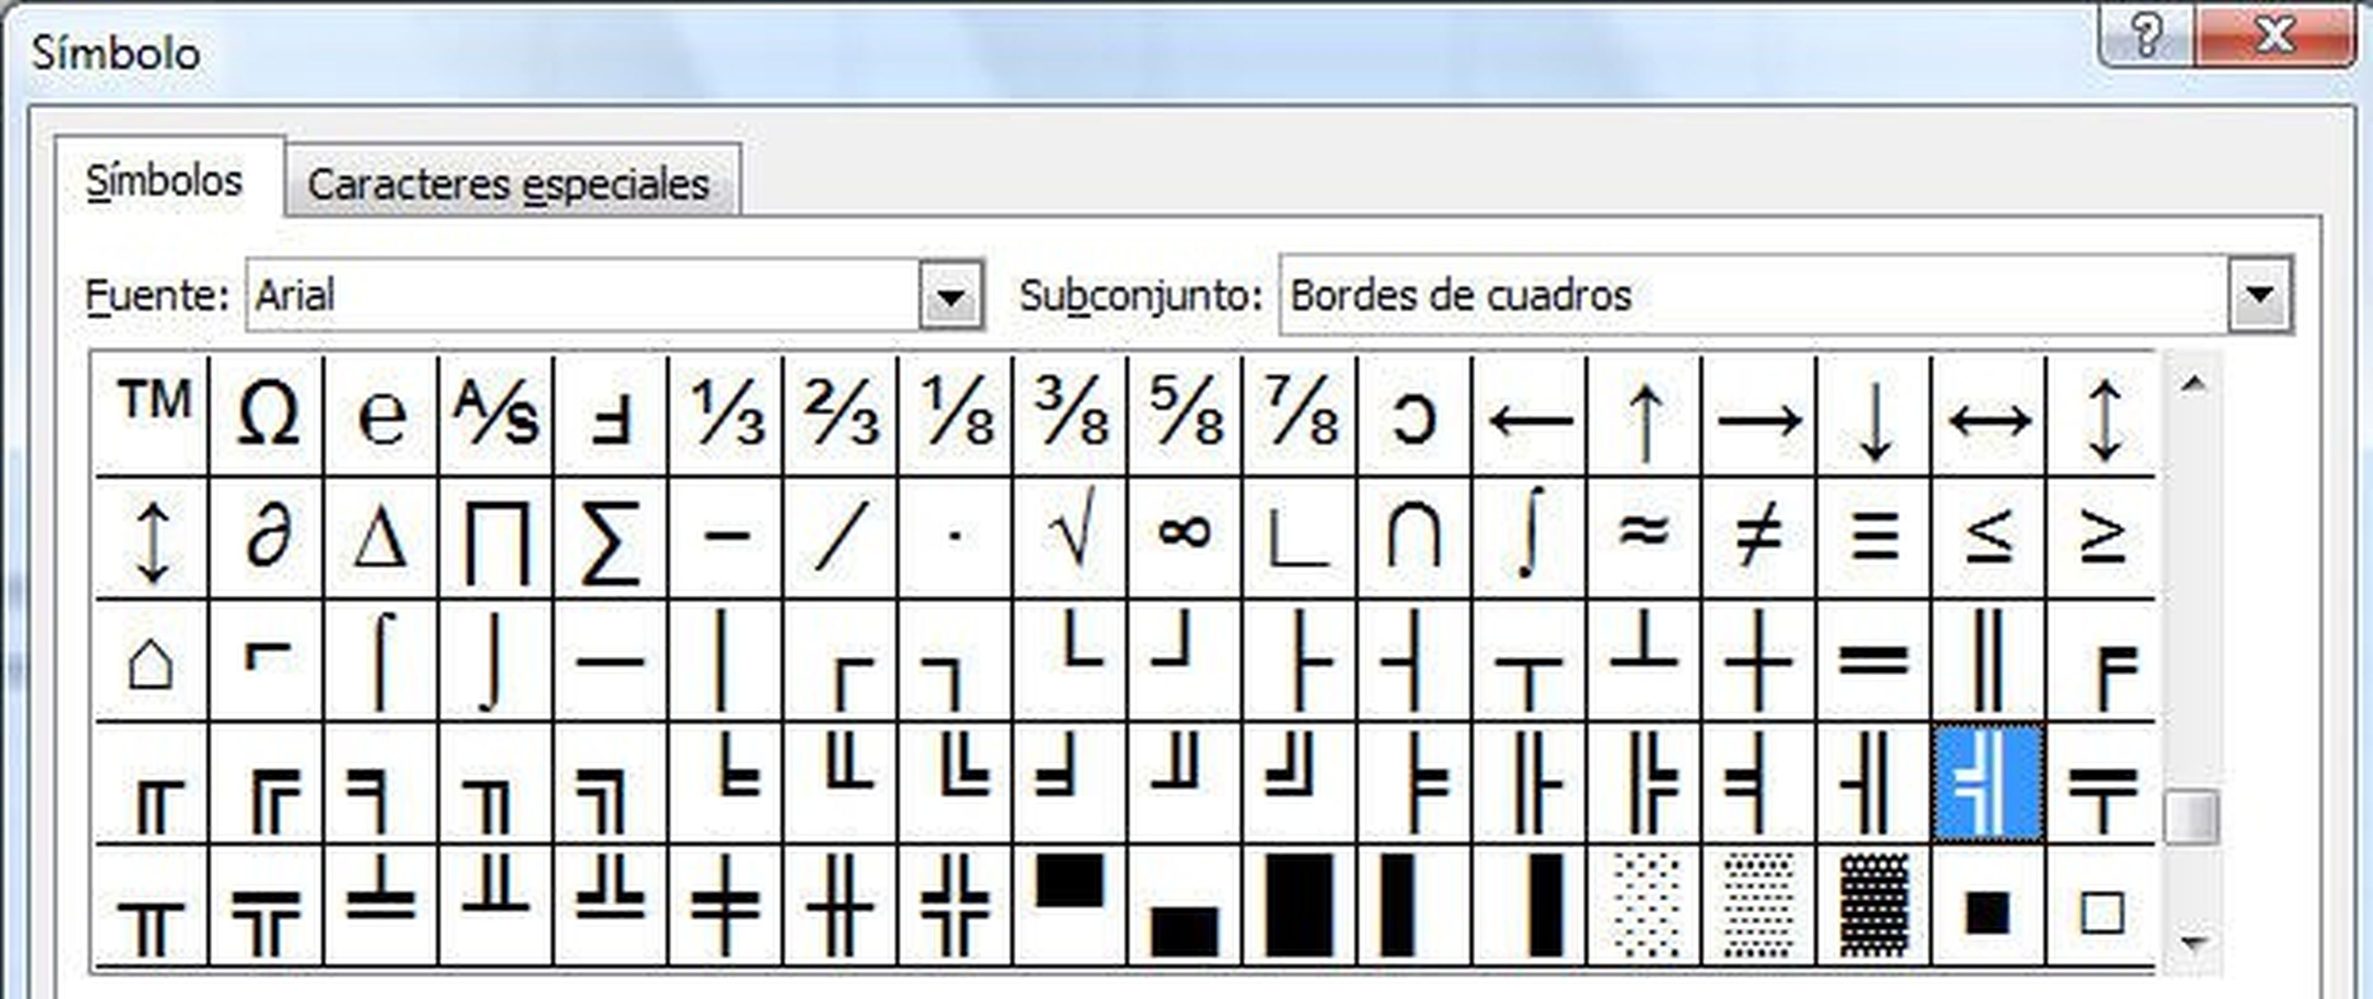Pick the not equal ≠ symbol
The image size is (2373, 999).
[x=1759, y=537]
